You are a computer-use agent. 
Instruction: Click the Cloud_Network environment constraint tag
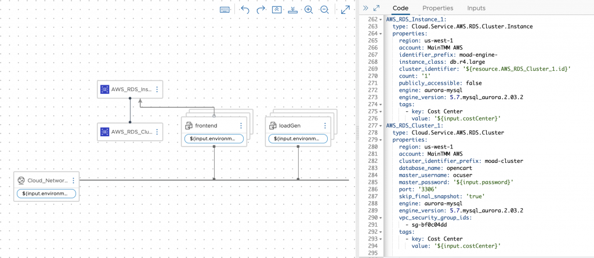[46, 193]
